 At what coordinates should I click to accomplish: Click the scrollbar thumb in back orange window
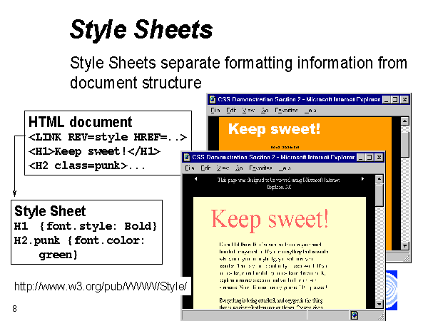tap(404, 144)
